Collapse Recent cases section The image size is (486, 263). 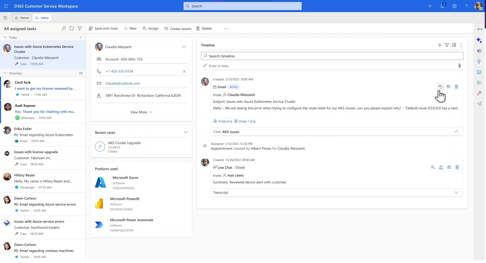click(186, 132)
